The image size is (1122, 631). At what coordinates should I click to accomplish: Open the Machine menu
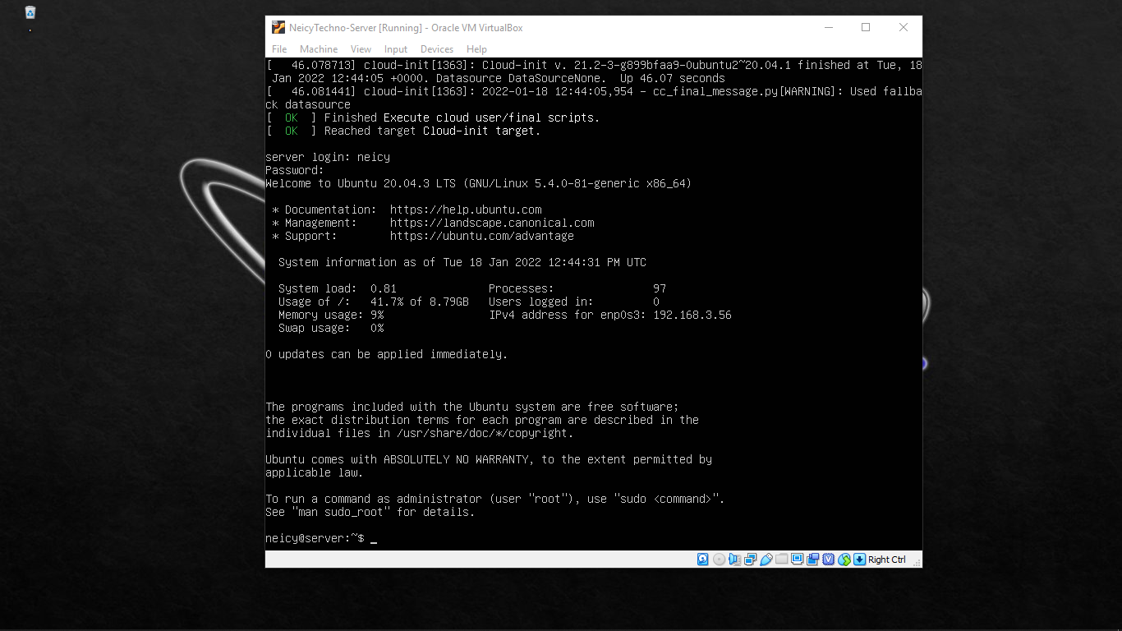[x=319, y=49]
